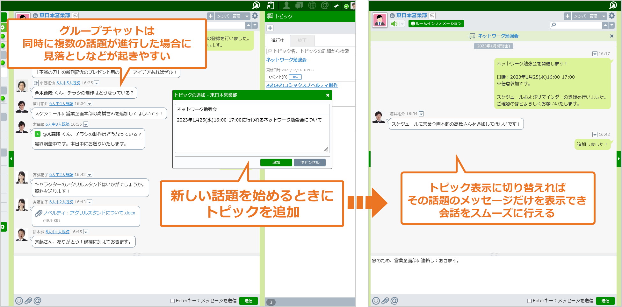Open message menu arrow at 16:42 in right chat

point(595,135)
